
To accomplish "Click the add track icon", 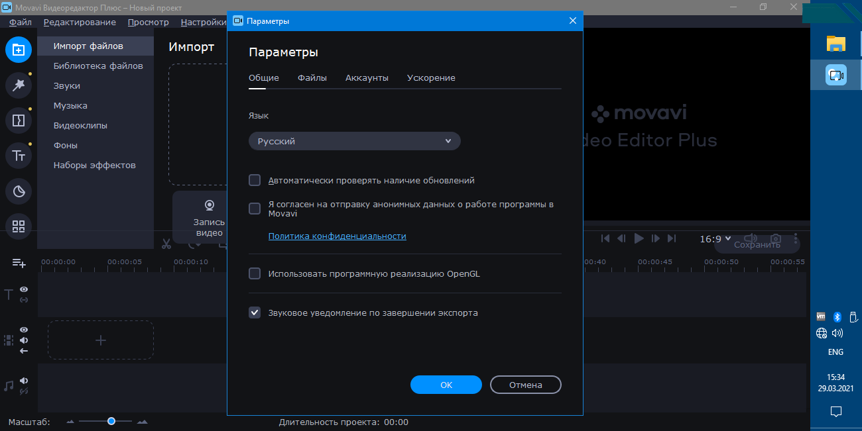I will 19,263.
